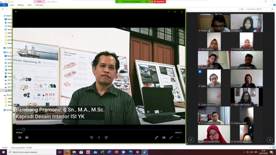
Task: Mute the video player volume
Action: (19, 138)
